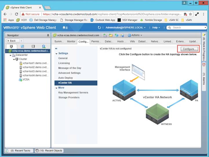Collapse the vcha-vcsa vCenter tree node

click(7, 51)
